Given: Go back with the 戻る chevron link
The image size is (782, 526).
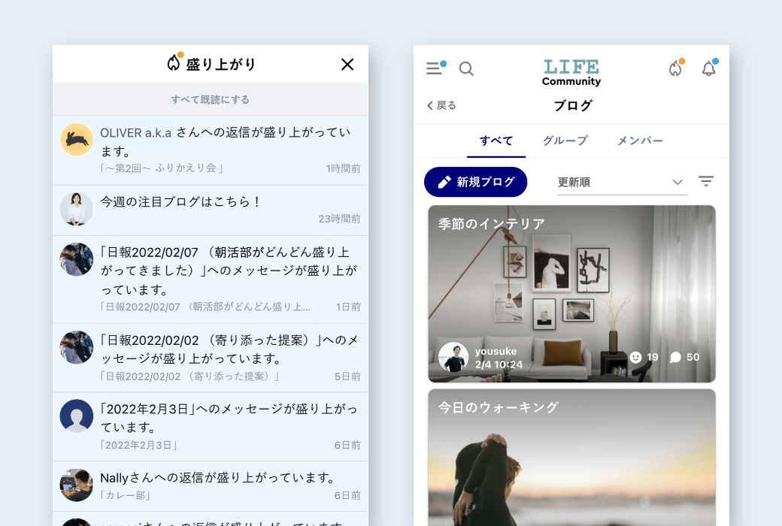Looking at the screenshot, I should pos(441,106).
